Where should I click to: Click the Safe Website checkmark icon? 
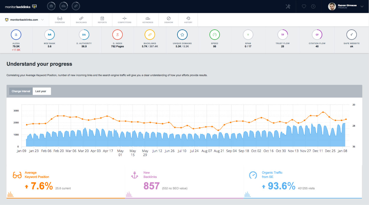click(351, 35)
